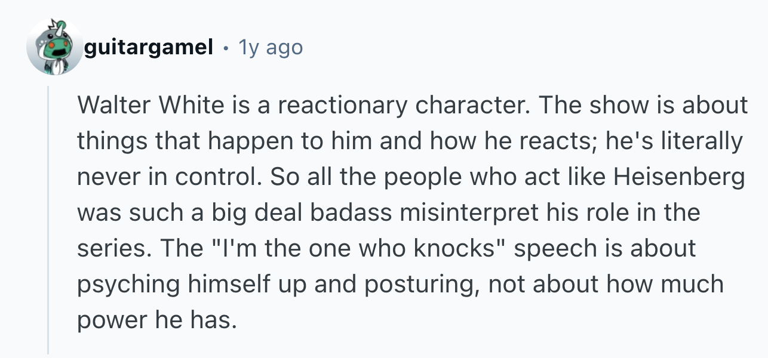Open the guitargamel profile username link

[149, 47]
